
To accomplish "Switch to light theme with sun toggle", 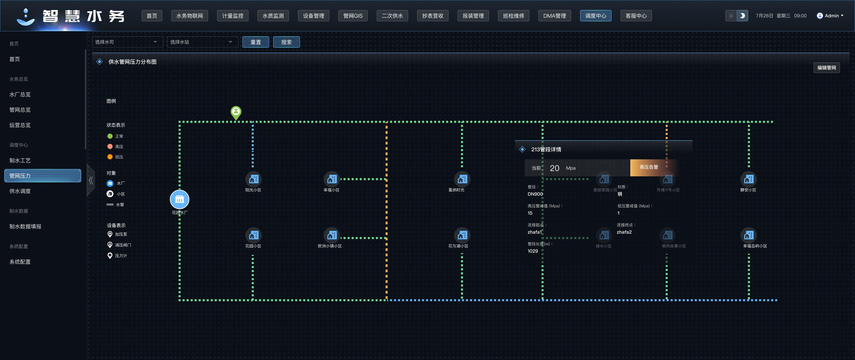I will click(731, 16).
